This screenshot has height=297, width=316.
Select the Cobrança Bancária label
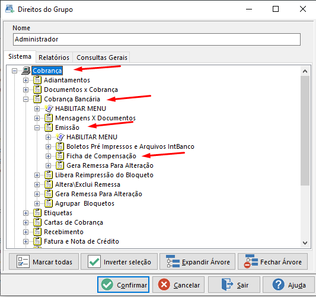(x=72, y=99)
